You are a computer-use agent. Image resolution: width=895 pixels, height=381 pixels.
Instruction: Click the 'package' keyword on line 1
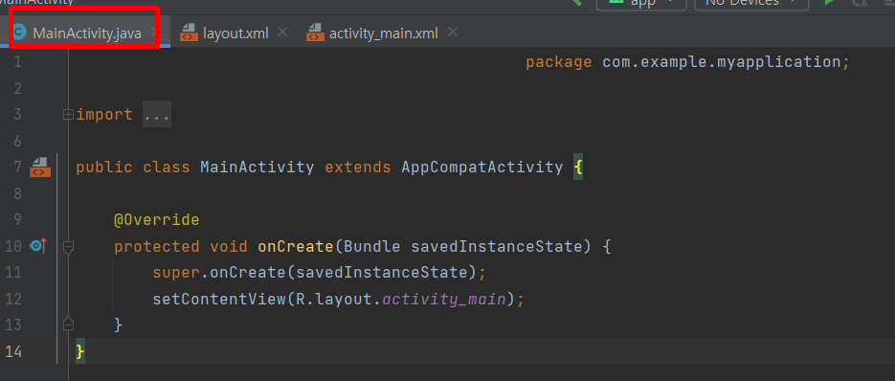point(559,61)
